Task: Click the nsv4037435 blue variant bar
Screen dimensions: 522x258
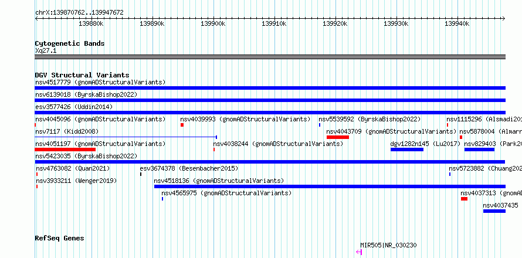Action: 494,211
